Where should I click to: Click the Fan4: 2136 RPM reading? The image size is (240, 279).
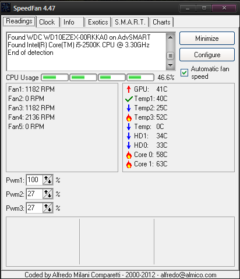point(31,117)
